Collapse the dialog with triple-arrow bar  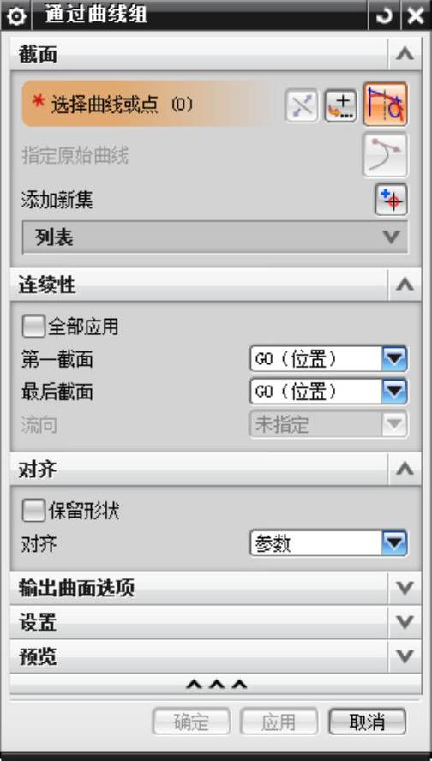coord(216,685)
